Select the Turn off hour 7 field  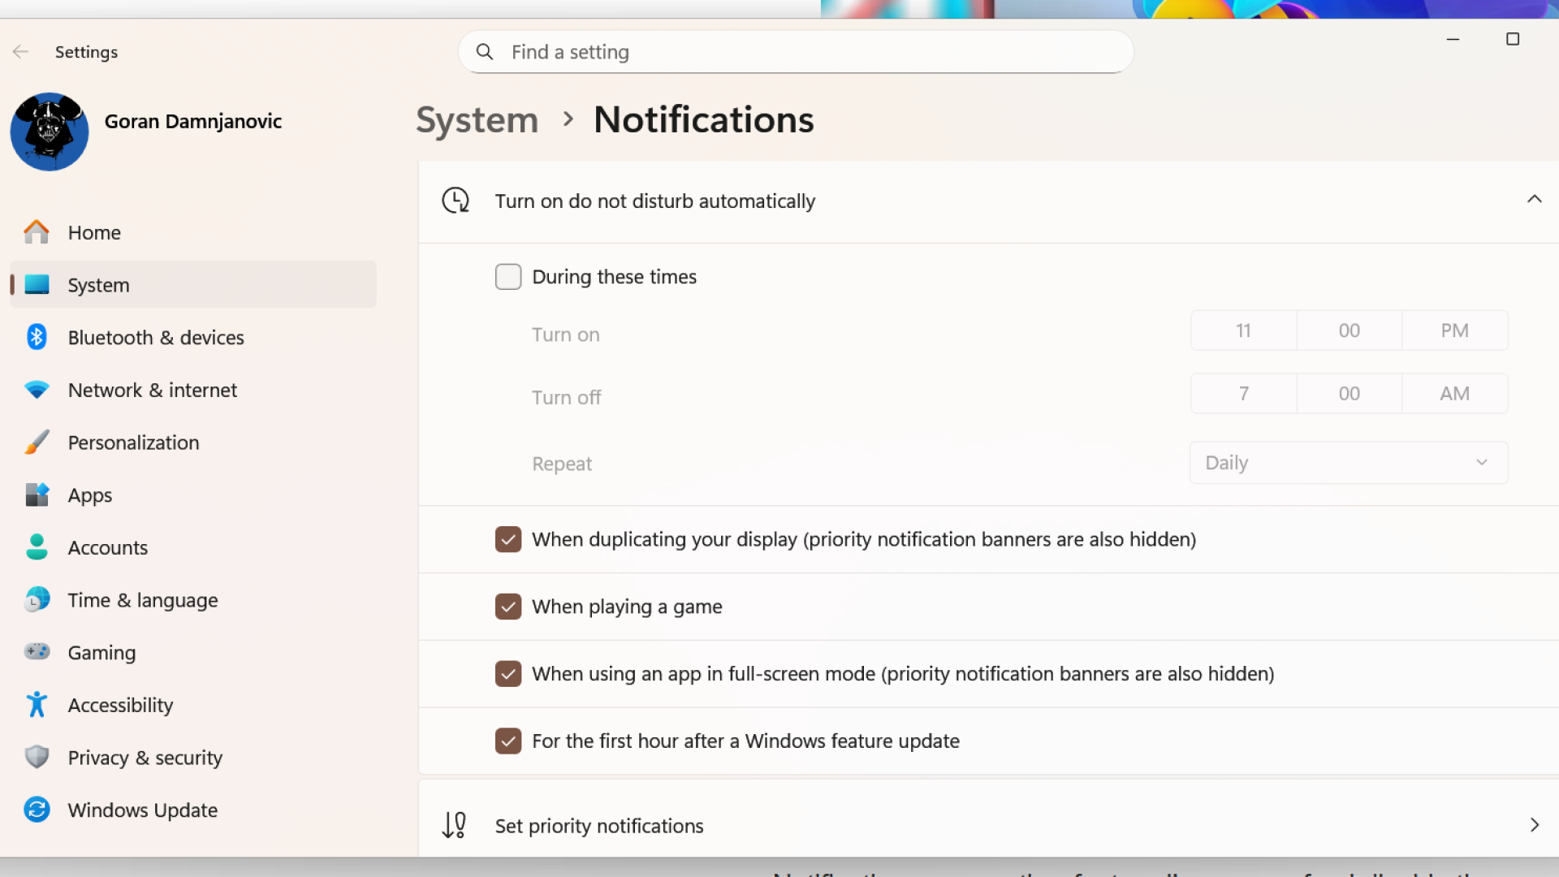[1243, 394]
